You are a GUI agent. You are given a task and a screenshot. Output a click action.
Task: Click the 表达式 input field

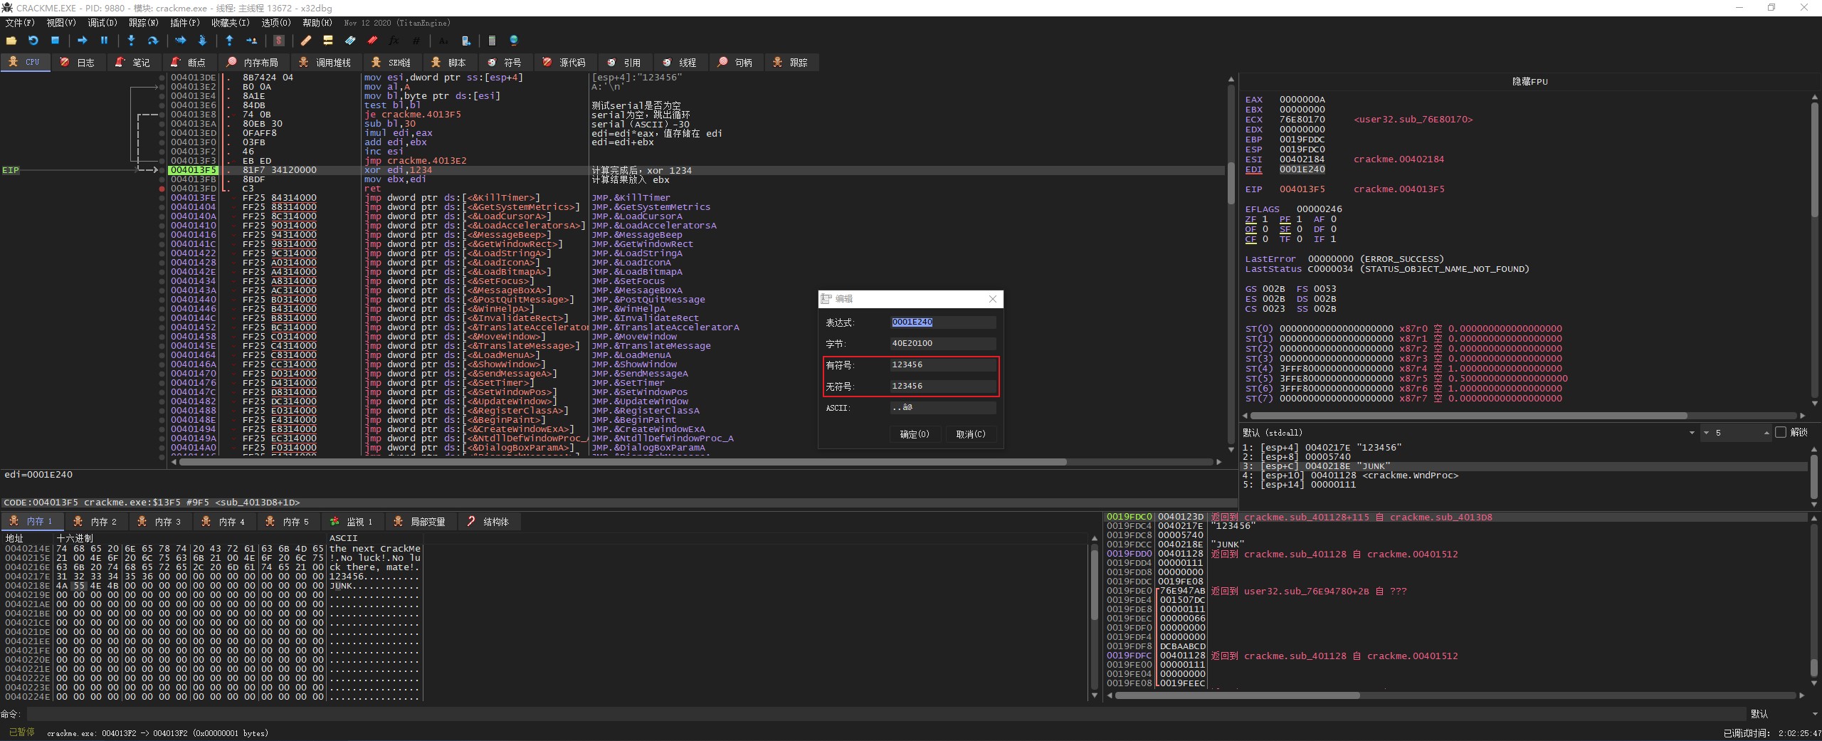(942, 322)
